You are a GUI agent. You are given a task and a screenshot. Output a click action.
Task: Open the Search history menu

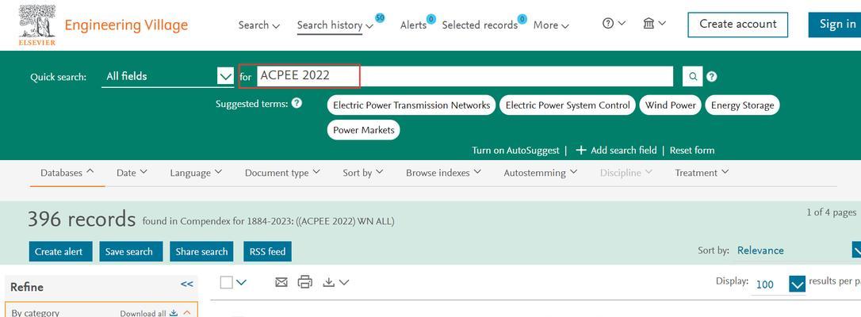tap(335, 25)
